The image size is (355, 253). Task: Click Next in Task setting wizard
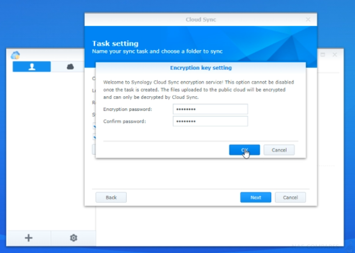256,198
